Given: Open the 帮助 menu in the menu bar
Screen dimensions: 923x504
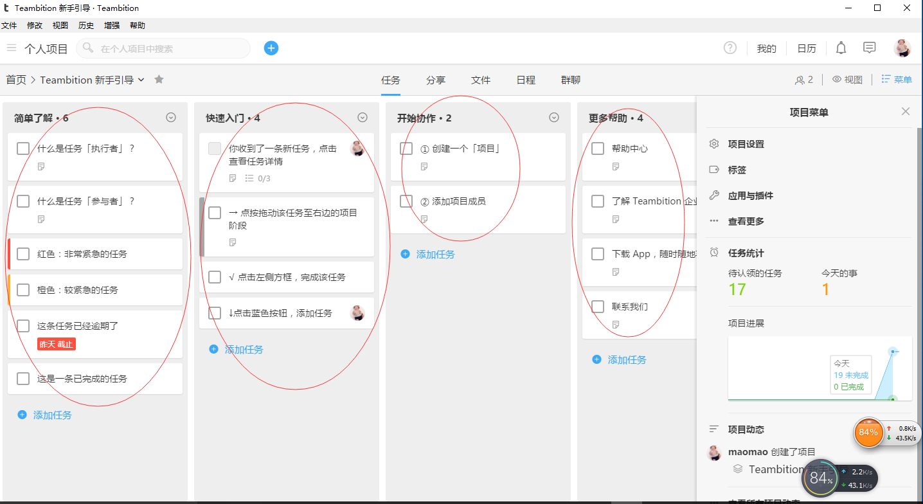Looking at the screenshot, I should (137, 25).
